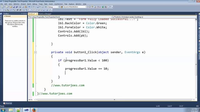
Task: Open the dynamicRadioButton search combo box
Action: [75, 7]
